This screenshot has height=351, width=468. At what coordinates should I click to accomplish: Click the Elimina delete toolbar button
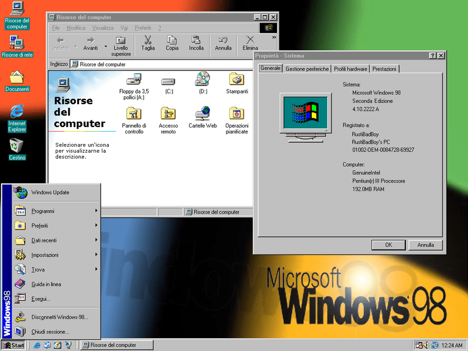pyautogui.click(x=250, y=43)
